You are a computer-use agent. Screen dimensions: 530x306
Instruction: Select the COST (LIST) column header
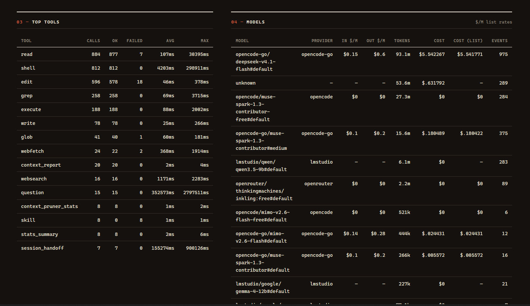click(468, 41)
